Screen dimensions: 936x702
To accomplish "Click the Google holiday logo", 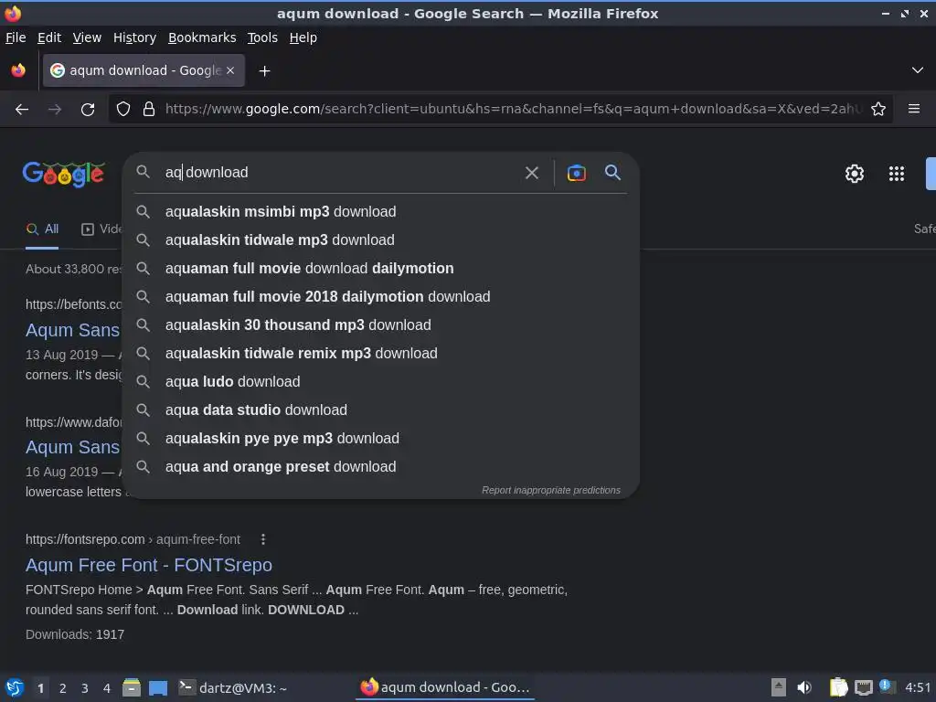I will coord(63,174).
